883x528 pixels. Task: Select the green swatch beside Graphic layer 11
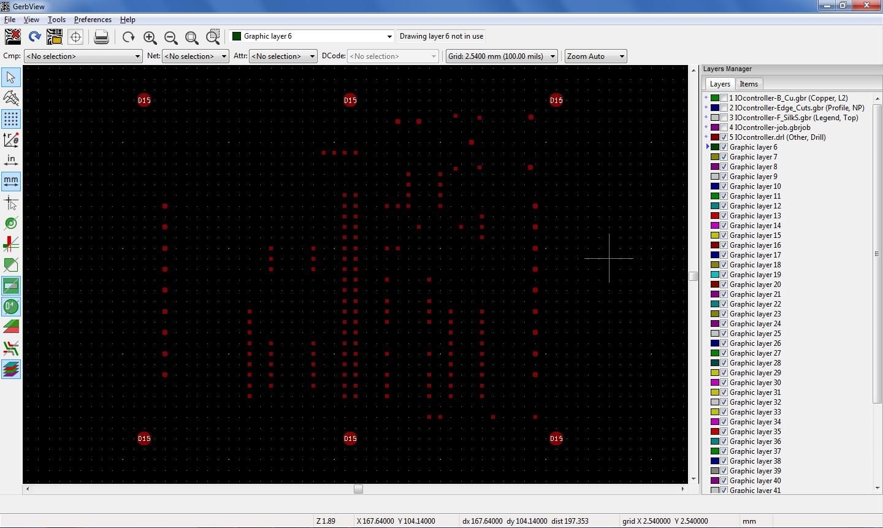click(715, 196)
